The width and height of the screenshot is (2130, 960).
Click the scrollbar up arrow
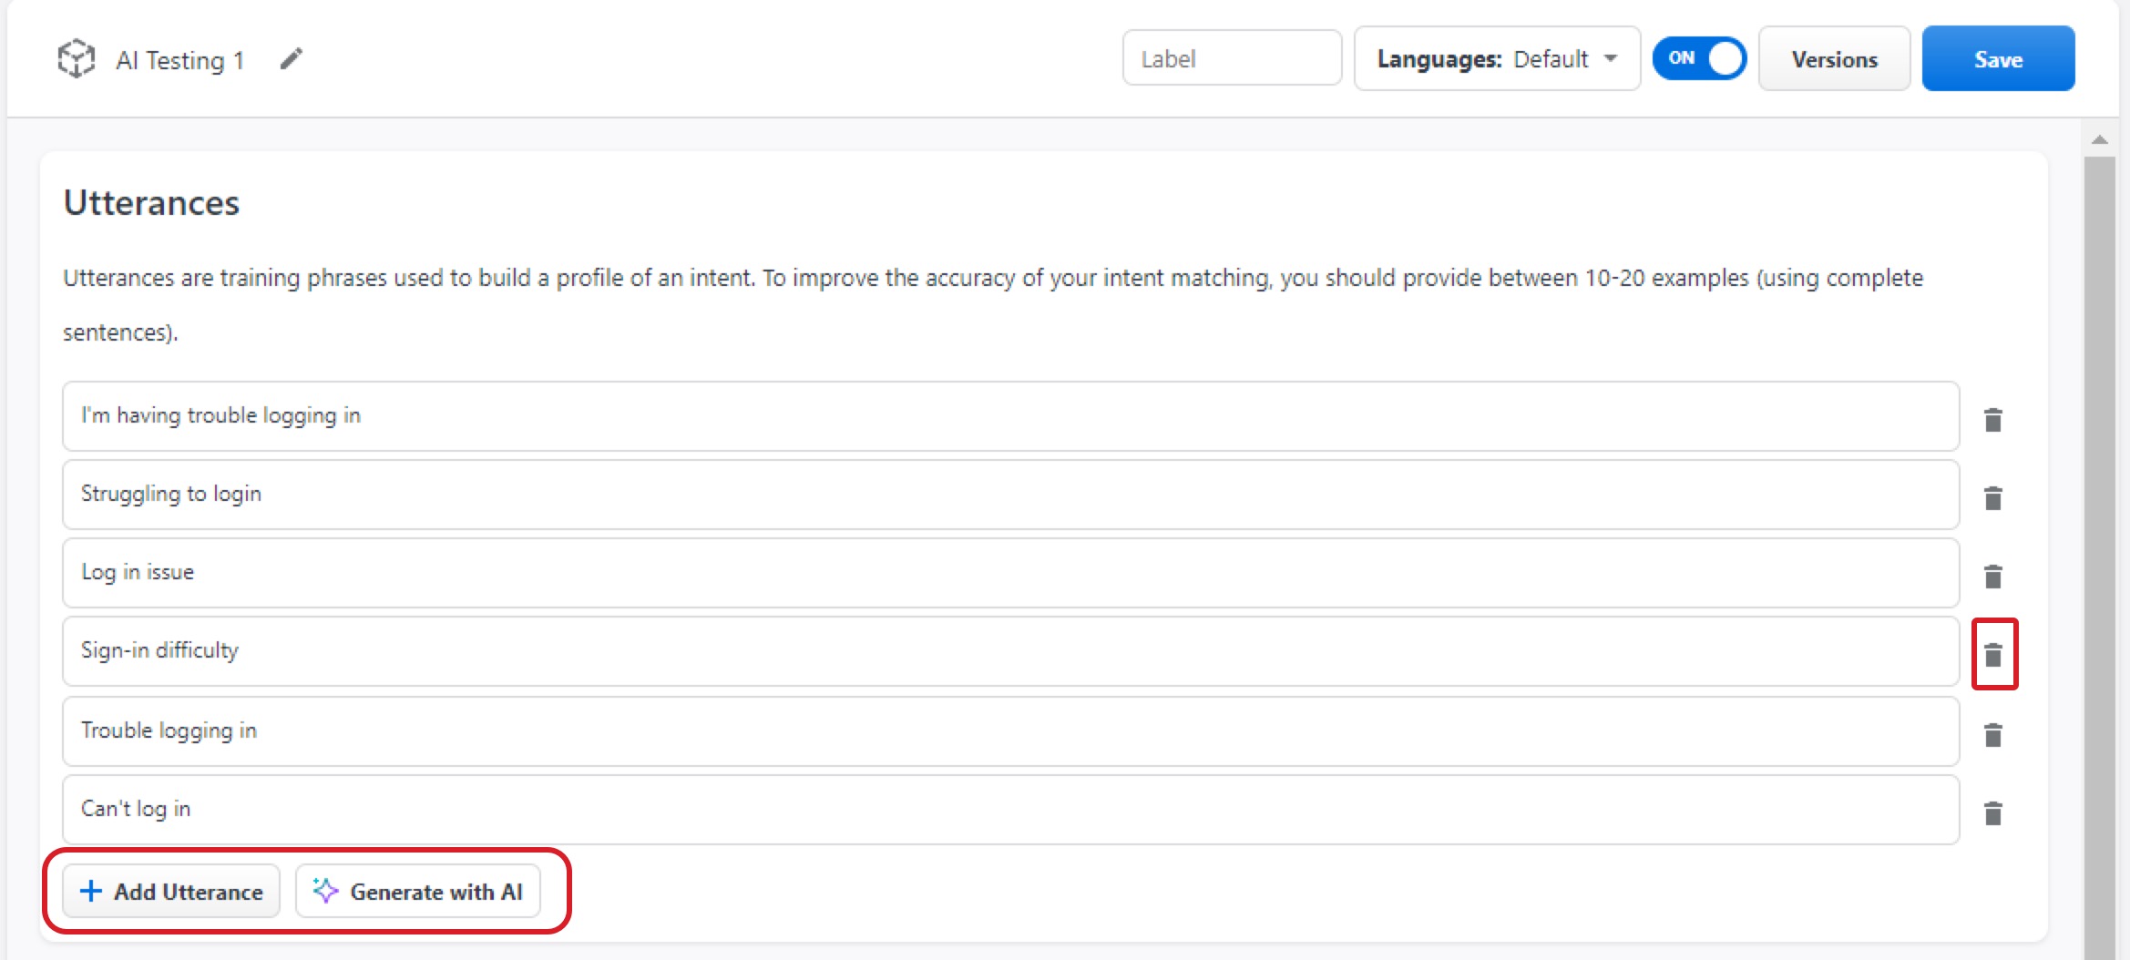[2099, 139]
